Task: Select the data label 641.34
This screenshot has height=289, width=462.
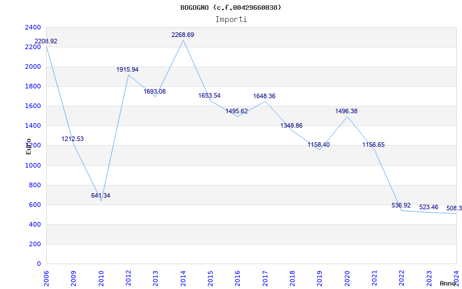Action: pyautogui.click(x=100, y=195)
